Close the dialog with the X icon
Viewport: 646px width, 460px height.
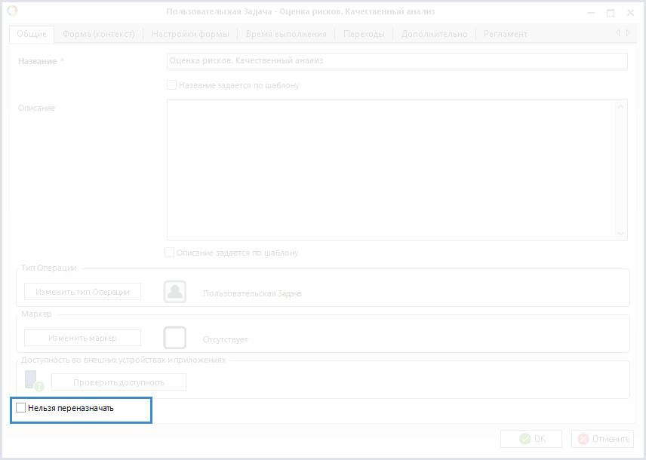(629, 13)
